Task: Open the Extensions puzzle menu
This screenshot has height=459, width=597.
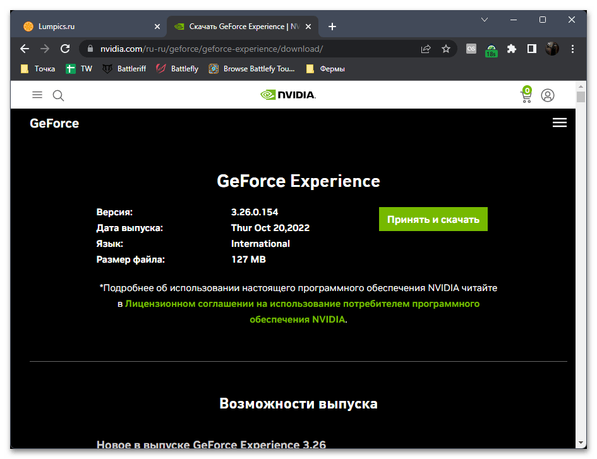Action: click(x=512, y=49)
